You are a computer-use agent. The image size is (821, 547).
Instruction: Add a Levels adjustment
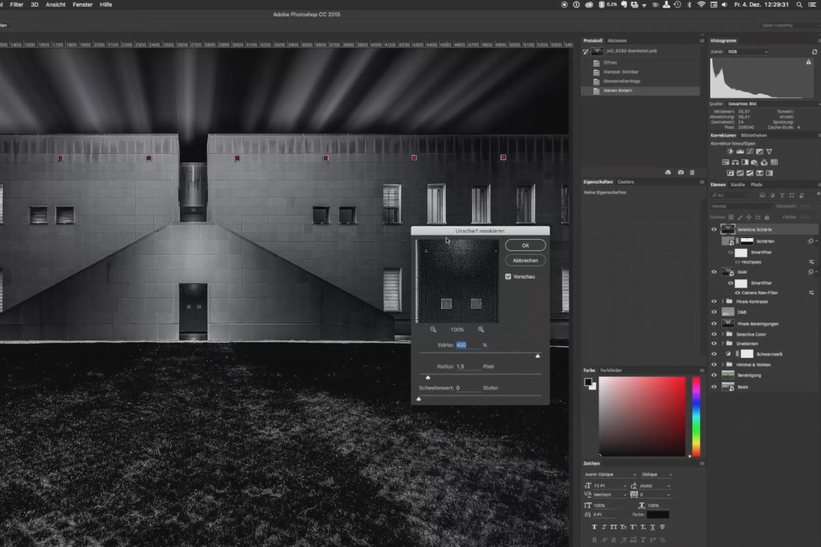coord(740,151)
